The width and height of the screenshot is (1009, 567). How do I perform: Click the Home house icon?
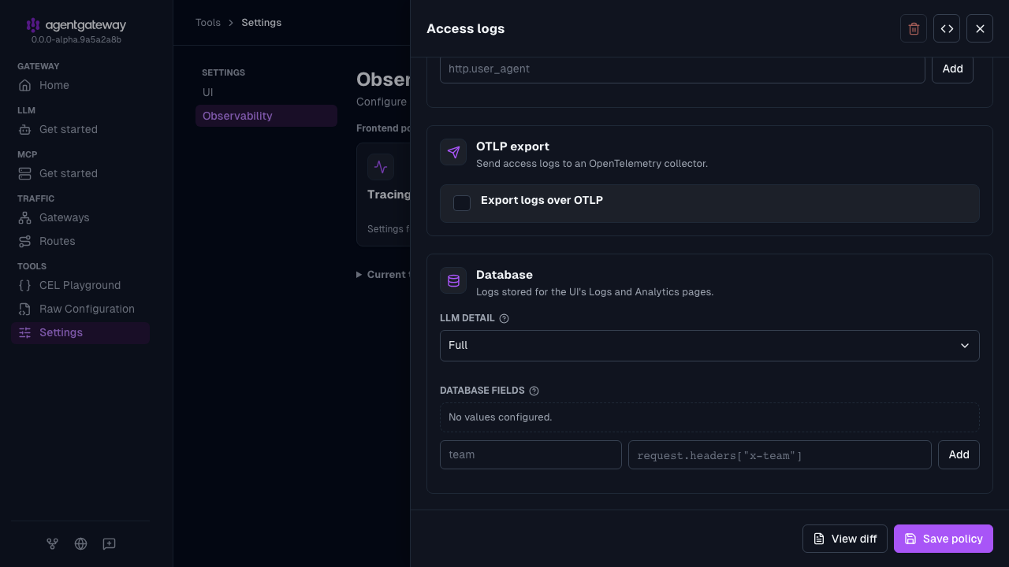coord(25,85)
